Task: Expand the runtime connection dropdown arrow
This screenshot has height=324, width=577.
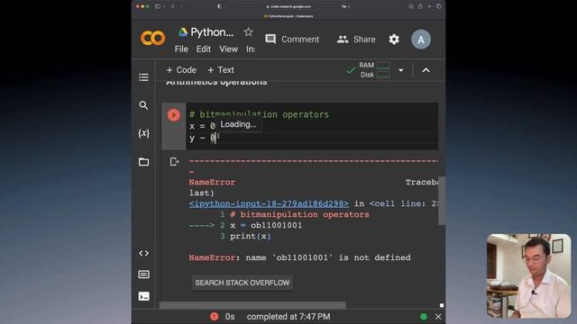Action: pyautogui.click(x=400, y=70)
